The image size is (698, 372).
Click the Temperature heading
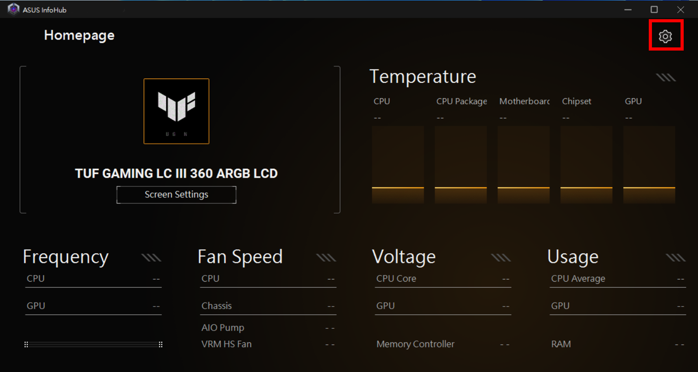[423, 77]
